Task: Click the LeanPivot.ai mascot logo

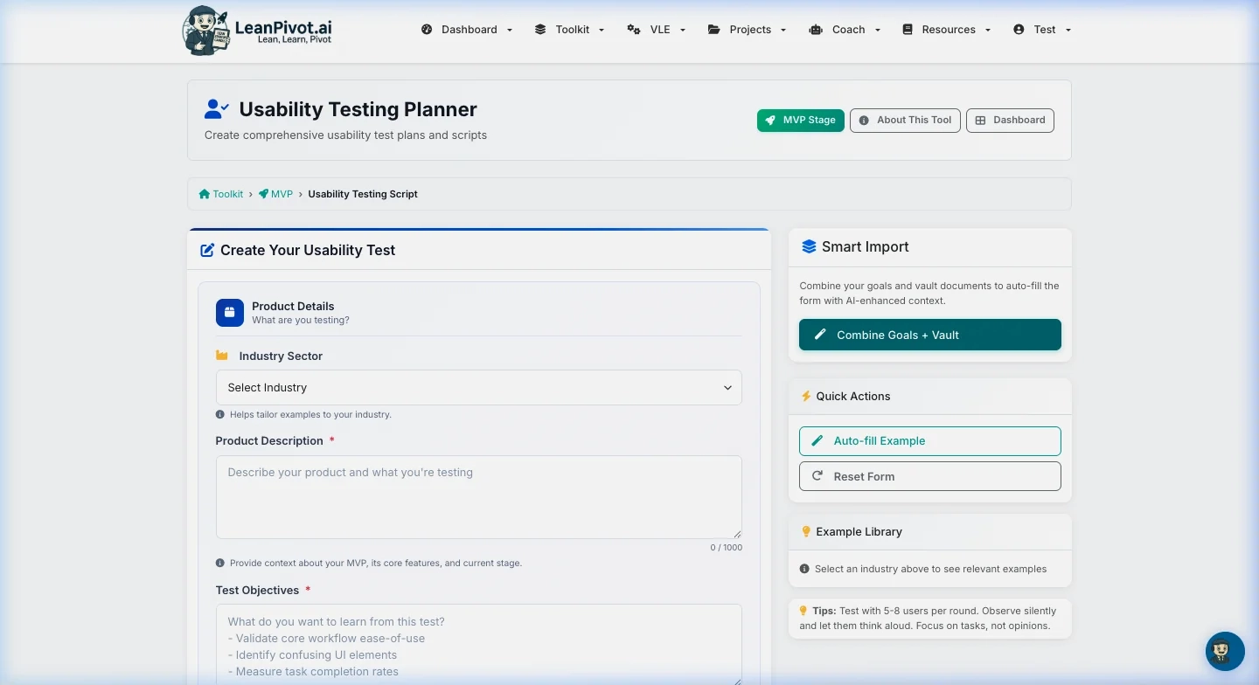Action: click(x=205, y=30)
